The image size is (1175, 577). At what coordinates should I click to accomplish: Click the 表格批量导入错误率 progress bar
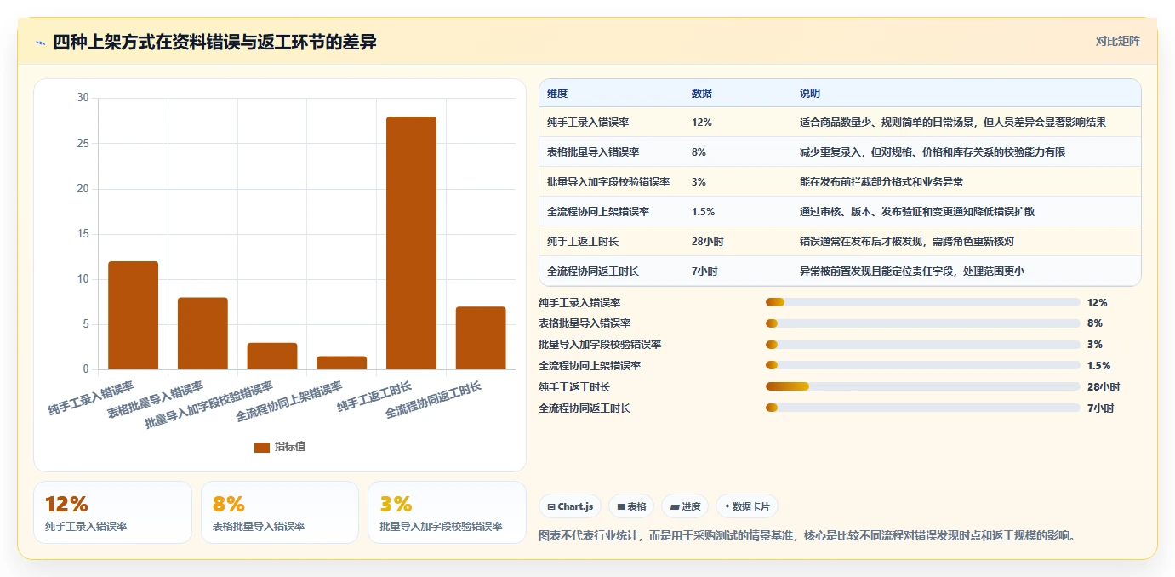(x=923, y=323)
